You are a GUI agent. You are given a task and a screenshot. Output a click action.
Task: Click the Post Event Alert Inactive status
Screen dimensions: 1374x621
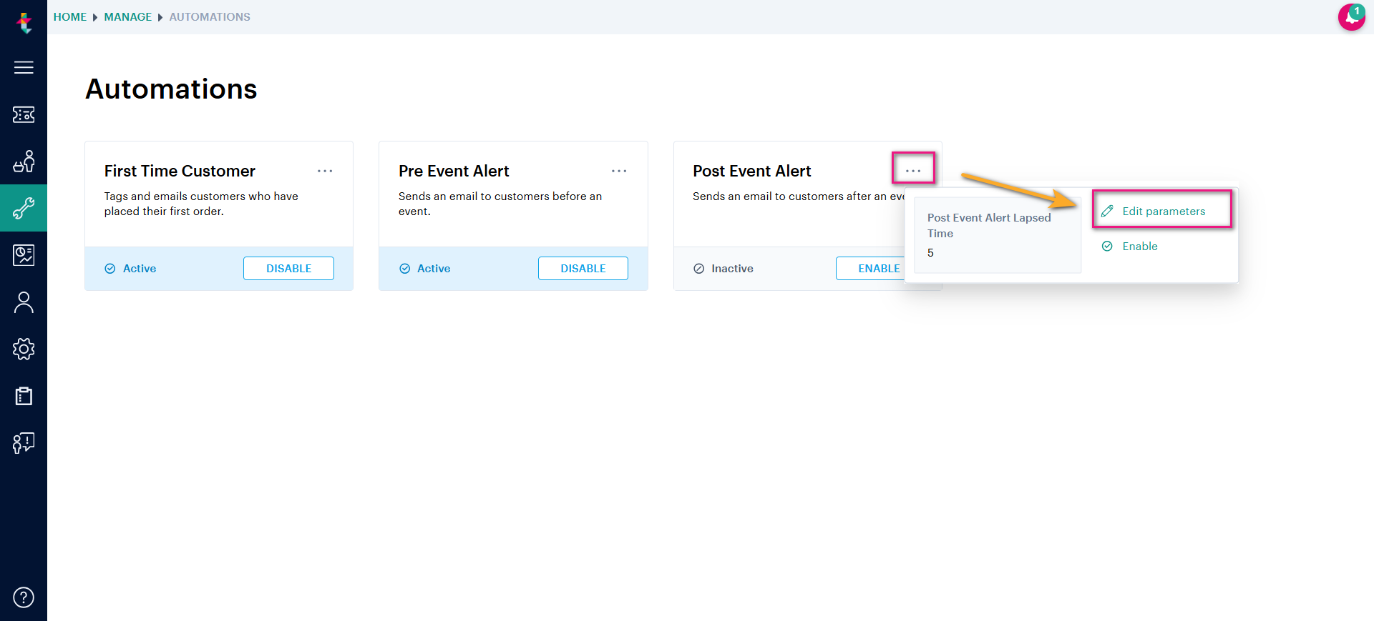pyautogui.click(x=723, y=269)
